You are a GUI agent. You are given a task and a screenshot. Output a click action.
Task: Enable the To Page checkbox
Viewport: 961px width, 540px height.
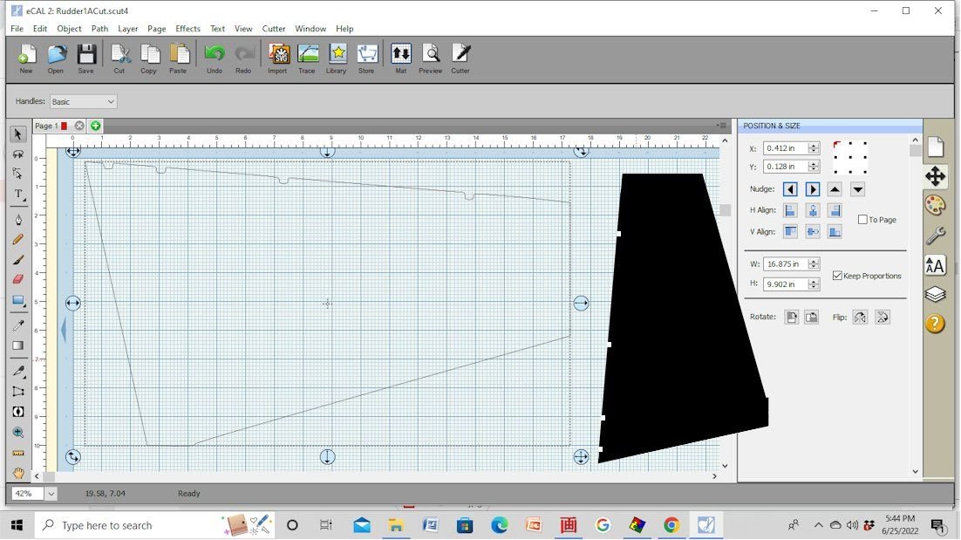862,220
